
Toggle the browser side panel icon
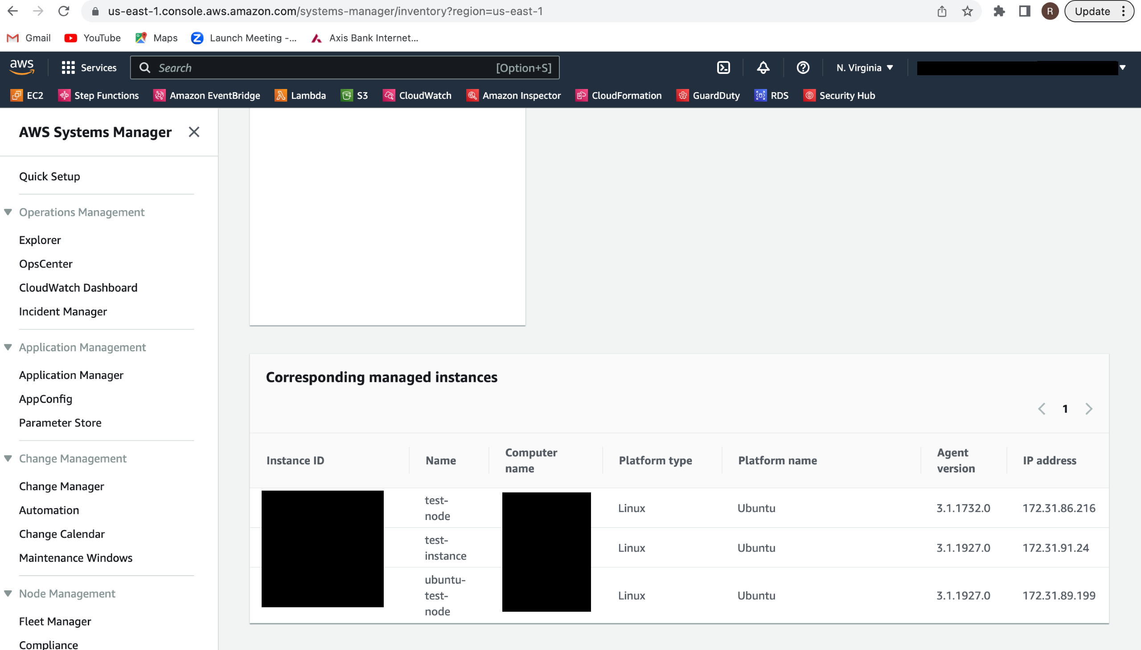pyautogui.click(x=1024, y=11)
